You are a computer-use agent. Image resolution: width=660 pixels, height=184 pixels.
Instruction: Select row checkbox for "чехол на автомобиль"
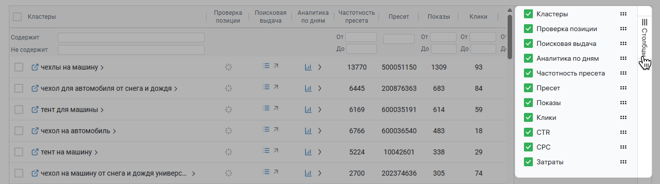[19, 131]
